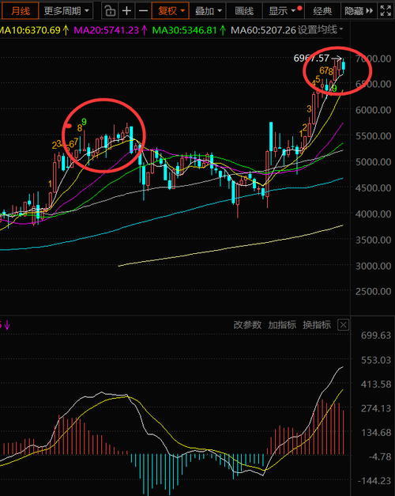Close the MACD indicator panel
This screenshot has height=496, width=395.
343,324
